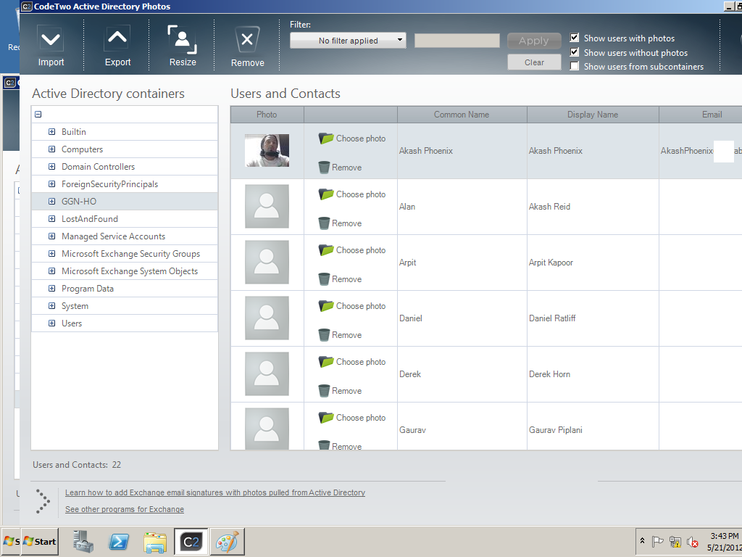Click trash Remove icon for Derek
This screenshot has width=742, height=557.
pos(324,391)
